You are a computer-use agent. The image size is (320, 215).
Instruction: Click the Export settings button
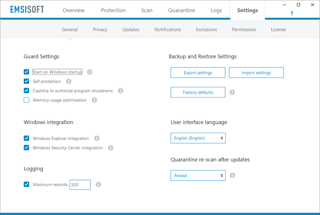198,72
